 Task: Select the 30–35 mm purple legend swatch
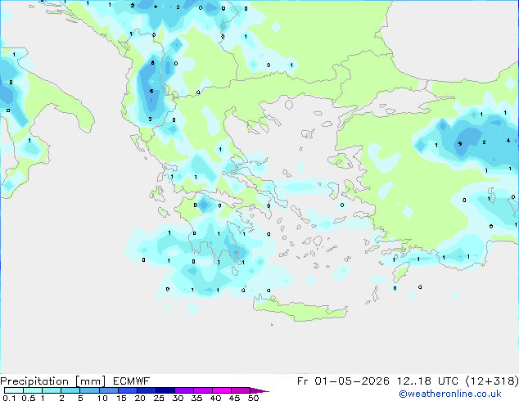point(184,390)
